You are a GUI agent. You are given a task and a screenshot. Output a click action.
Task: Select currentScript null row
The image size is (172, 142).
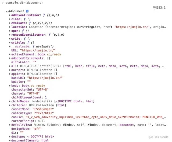pyautogui.click(x=28, y=121)
